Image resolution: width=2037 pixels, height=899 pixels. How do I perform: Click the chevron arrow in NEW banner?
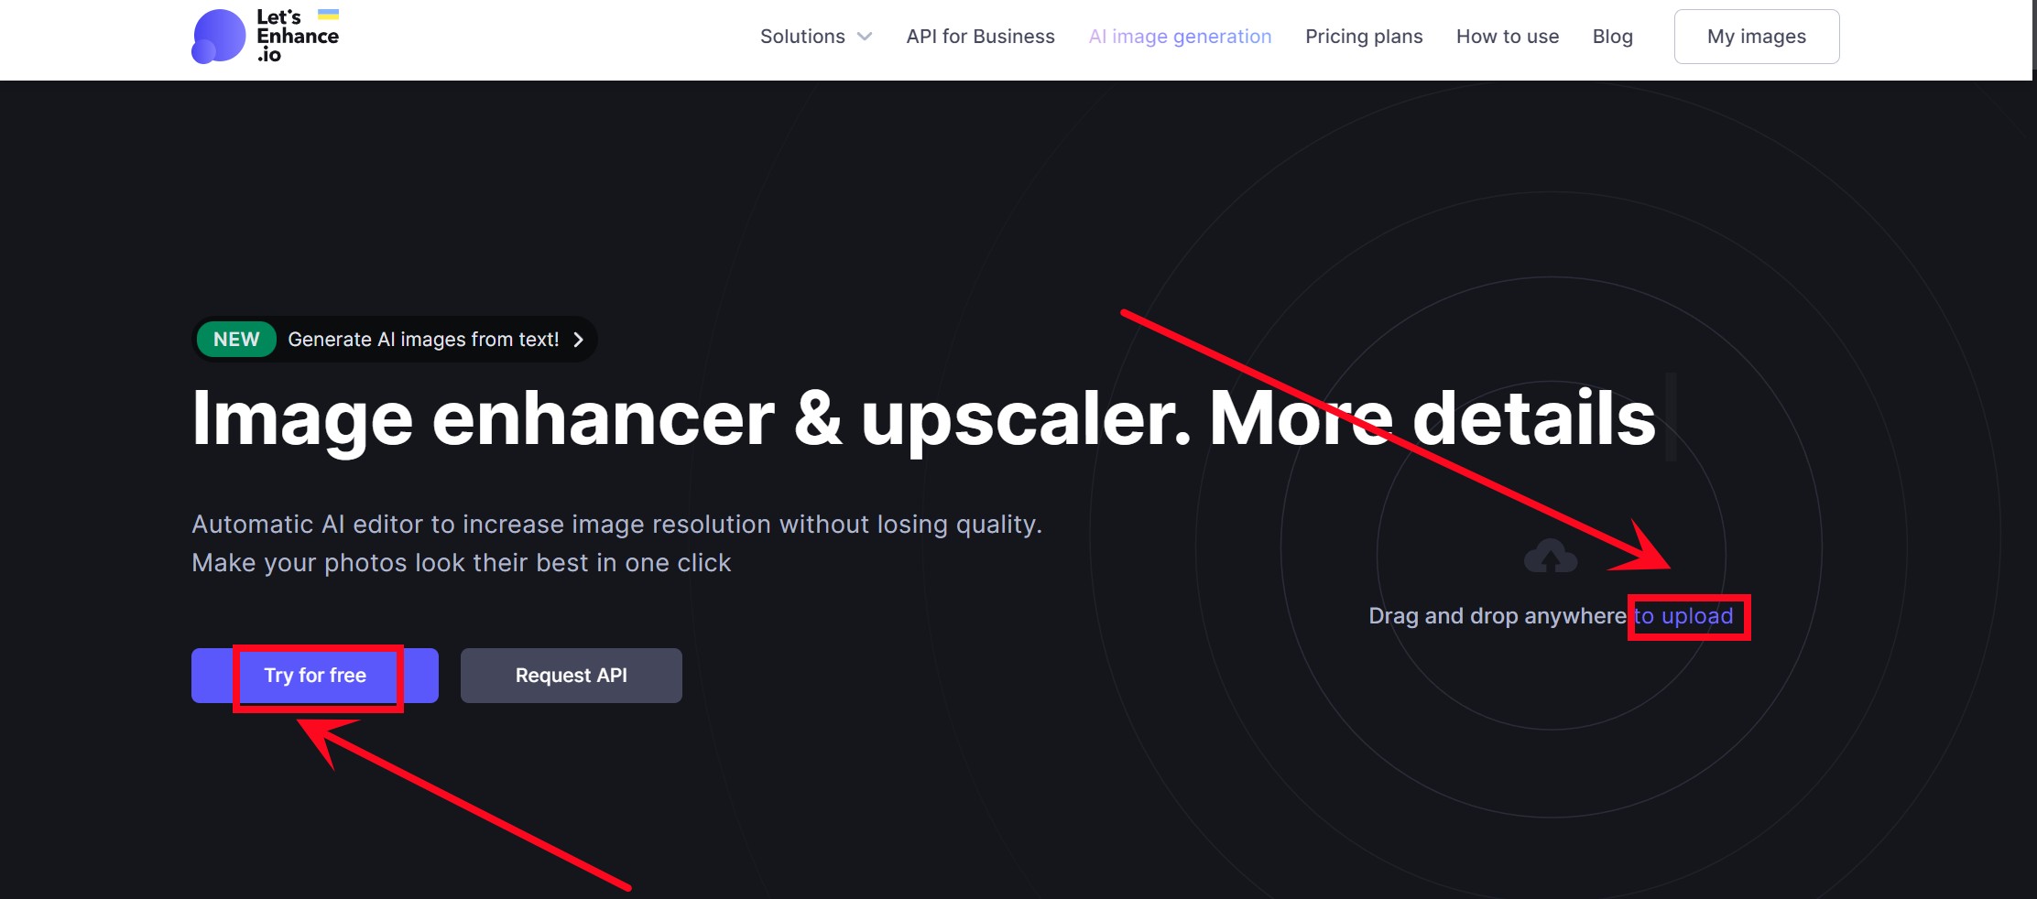click(x=578, y=340)
